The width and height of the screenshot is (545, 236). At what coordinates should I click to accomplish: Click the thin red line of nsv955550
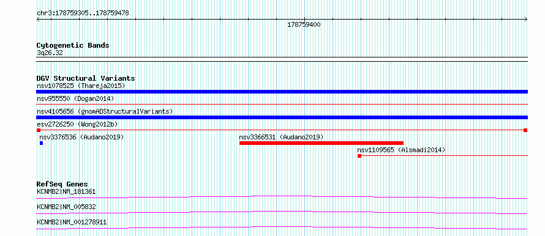[x=282, y=104]
